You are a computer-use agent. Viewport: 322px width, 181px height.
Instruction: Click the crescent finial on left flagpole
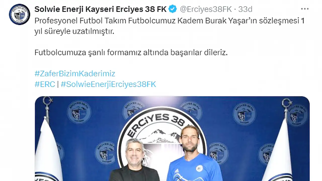point(47,102)
